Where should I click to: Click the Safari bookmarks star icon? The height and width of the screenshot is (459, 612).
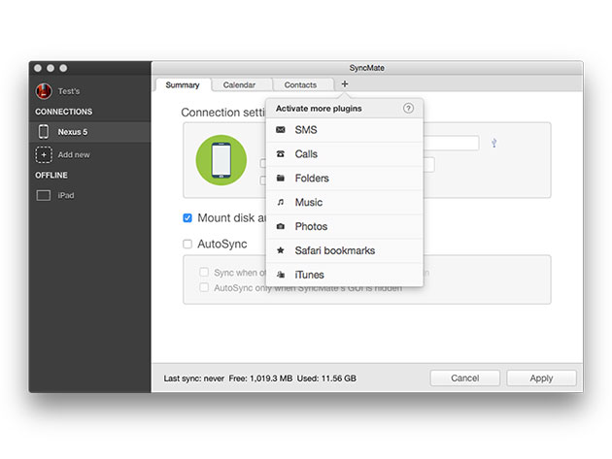pyautogui.click(x=280, y=250)
